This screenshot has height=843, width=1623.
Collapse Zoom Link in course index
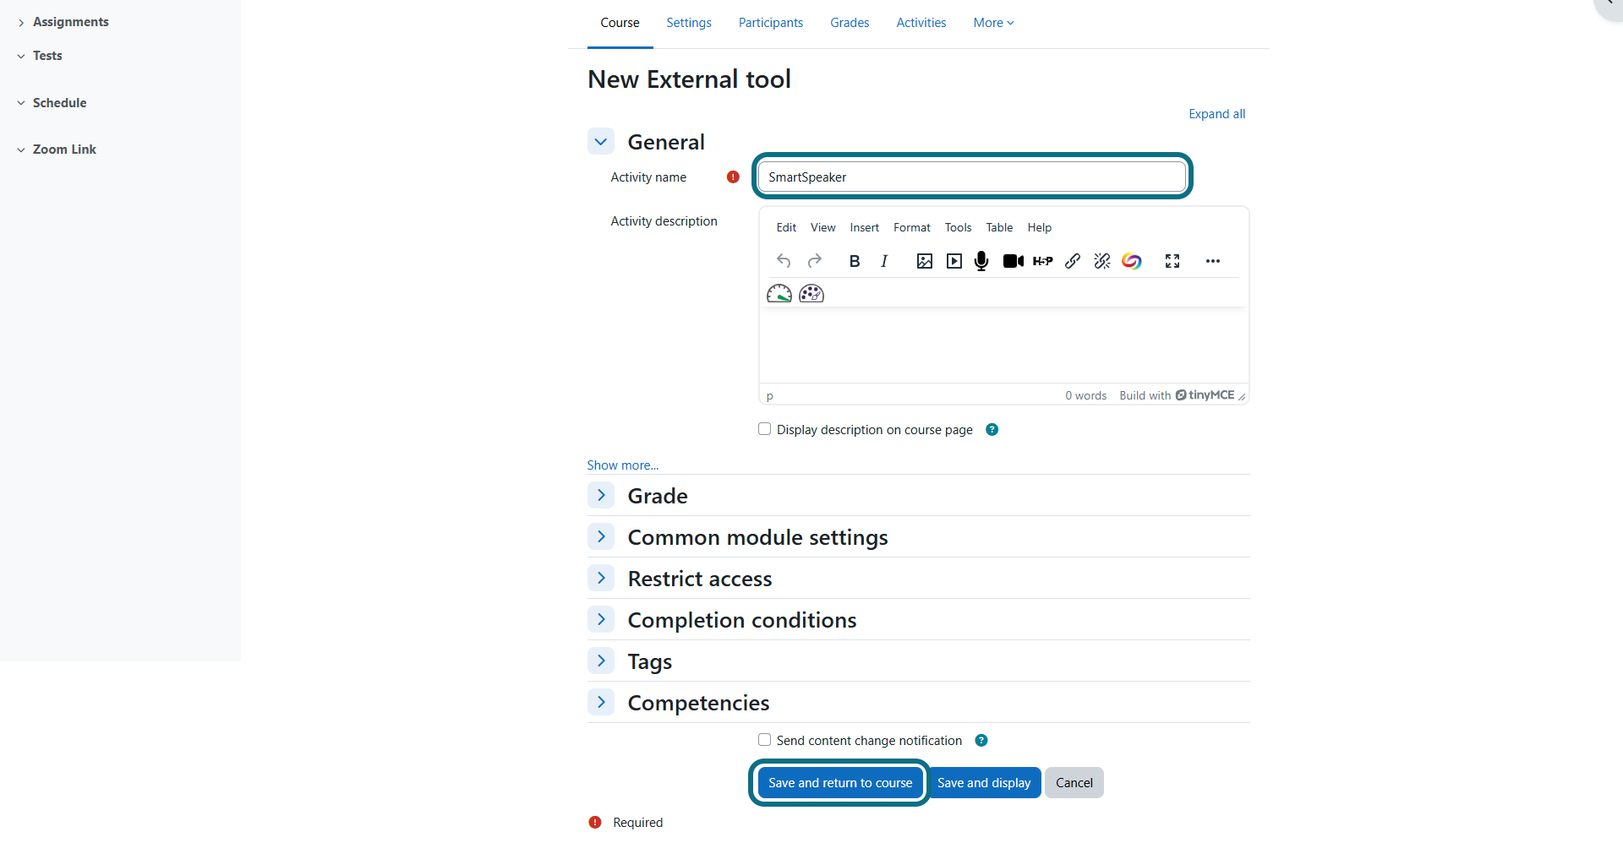(21, 150)
